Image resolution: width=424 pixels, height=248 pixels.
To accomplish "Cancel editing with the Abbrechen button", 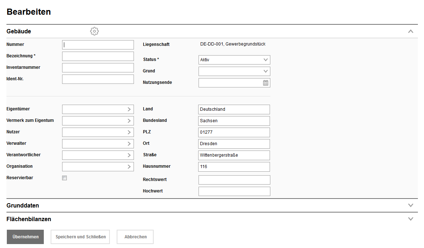I will pos(135,237).
